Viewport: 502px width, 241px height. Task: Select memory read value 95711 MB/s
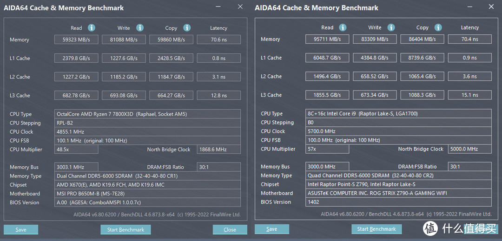coord(327,39)
